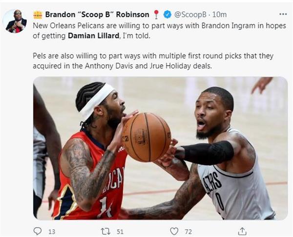Click the red pushpin emoji after Robinson
Viewport: 293px width, 237px height.
coord(156,15)
